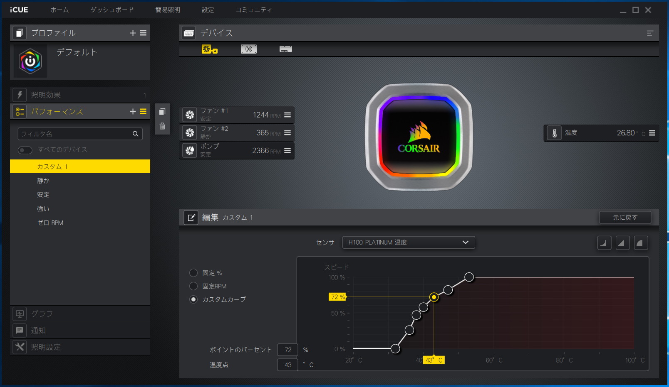Open the センサ H100i PLATINUM 温度 dropdown
669x387 pixels.
point(409,242)
